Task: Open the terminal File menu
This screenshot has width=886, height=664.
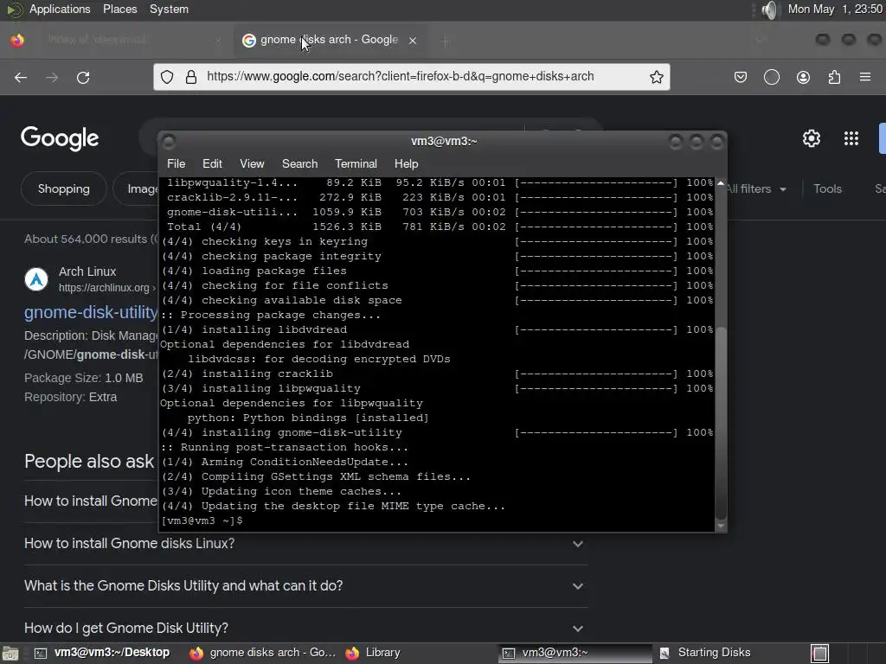Action: (x=176, y=163)
